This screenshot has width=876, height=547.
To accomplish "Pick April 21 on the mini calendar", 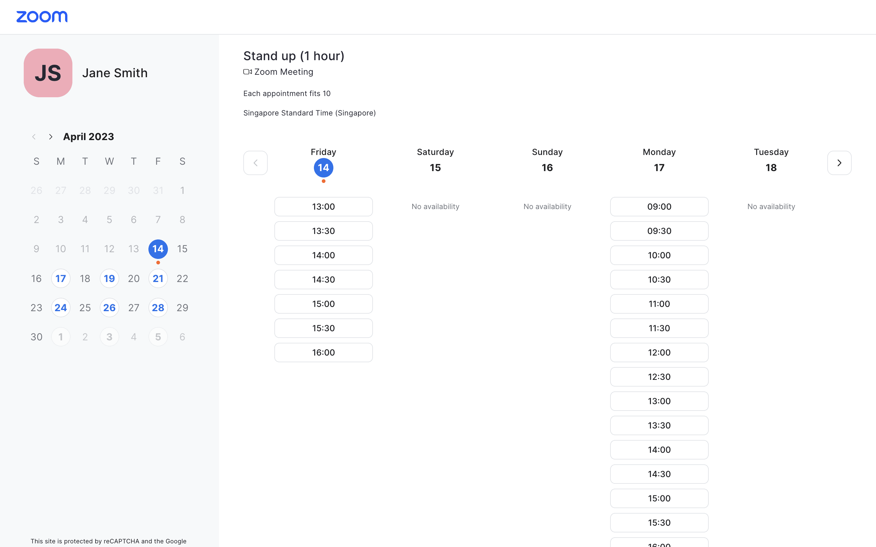I will click(x=158, y=279).
